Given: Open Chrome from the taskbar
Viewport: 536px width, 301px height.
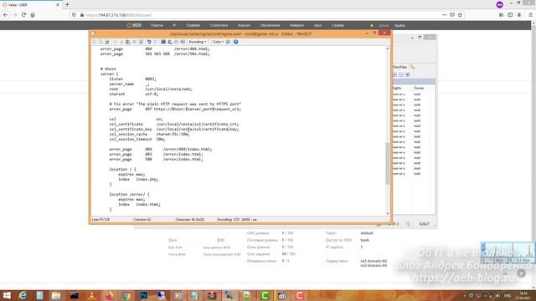Looking at the screenshot, I should point(126,295).
